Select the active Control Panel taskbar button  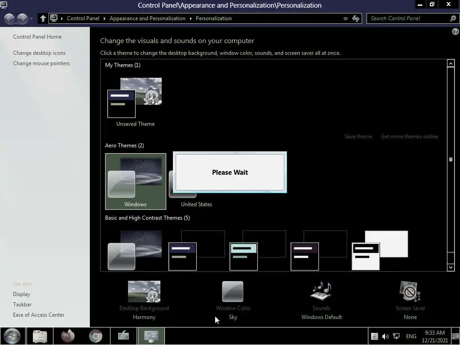(x=151, y=336)
